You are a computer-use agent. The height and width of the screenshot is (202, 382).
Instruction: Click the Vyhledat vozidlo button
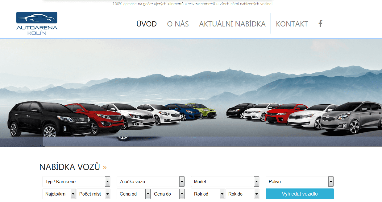pyautogui.click(x=300, y=194)
